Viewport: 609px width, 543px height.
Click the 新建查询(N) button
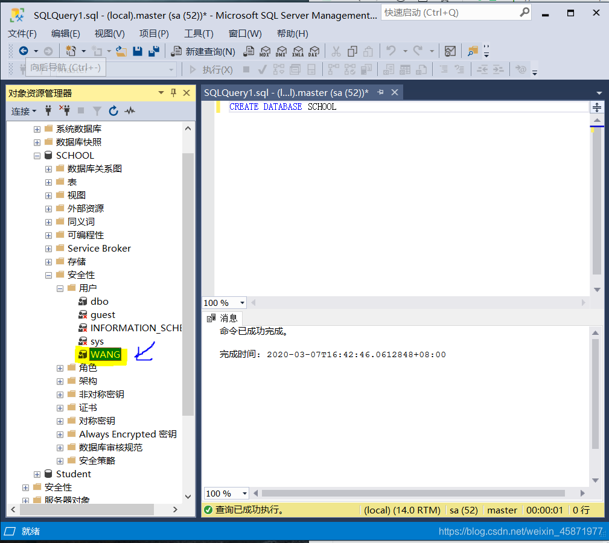click(203, 51)
